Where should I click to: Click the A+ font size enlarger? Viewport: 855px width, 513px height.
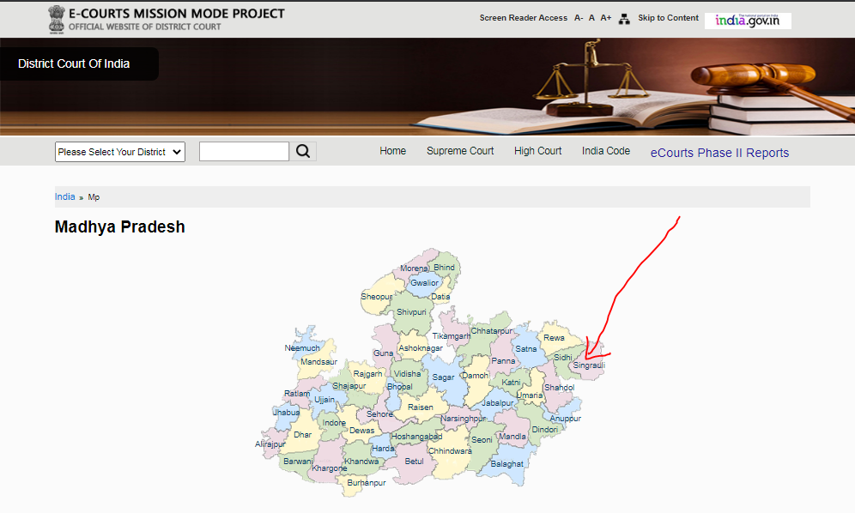(605, 17)
